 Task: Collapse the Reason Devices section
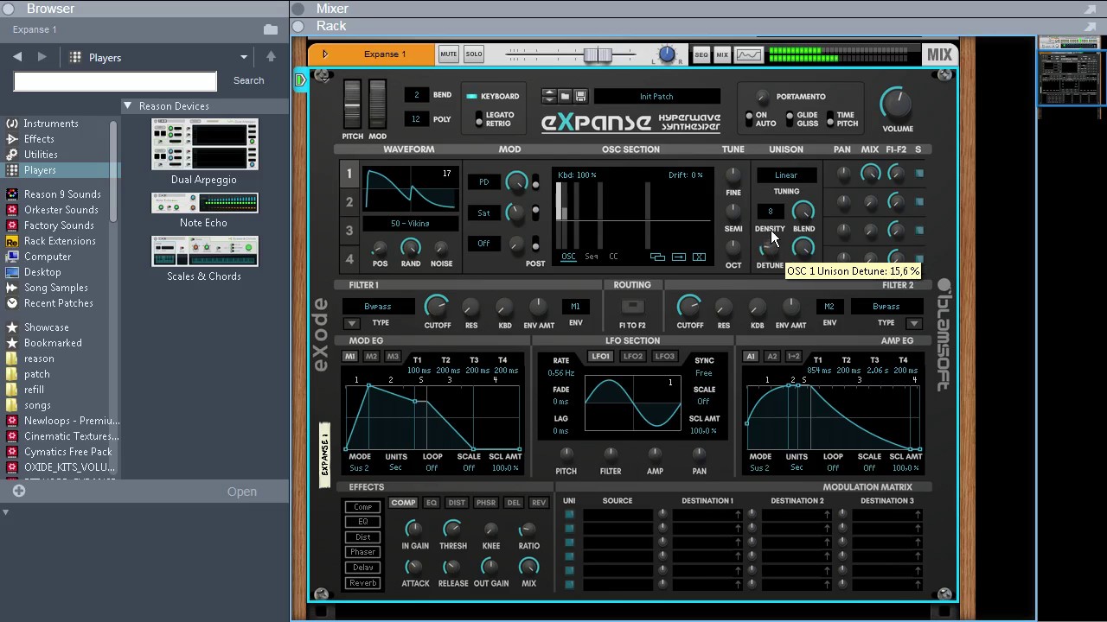128,106
